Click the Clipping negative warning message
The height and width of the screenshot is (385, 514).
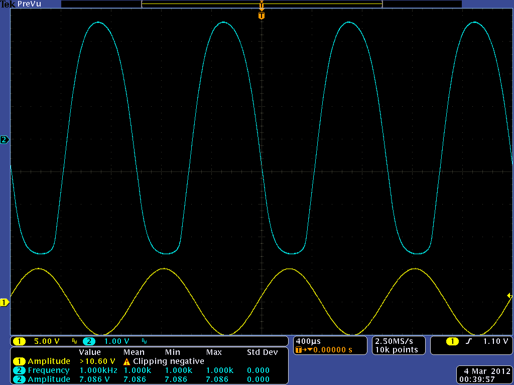tap(169, 361)
